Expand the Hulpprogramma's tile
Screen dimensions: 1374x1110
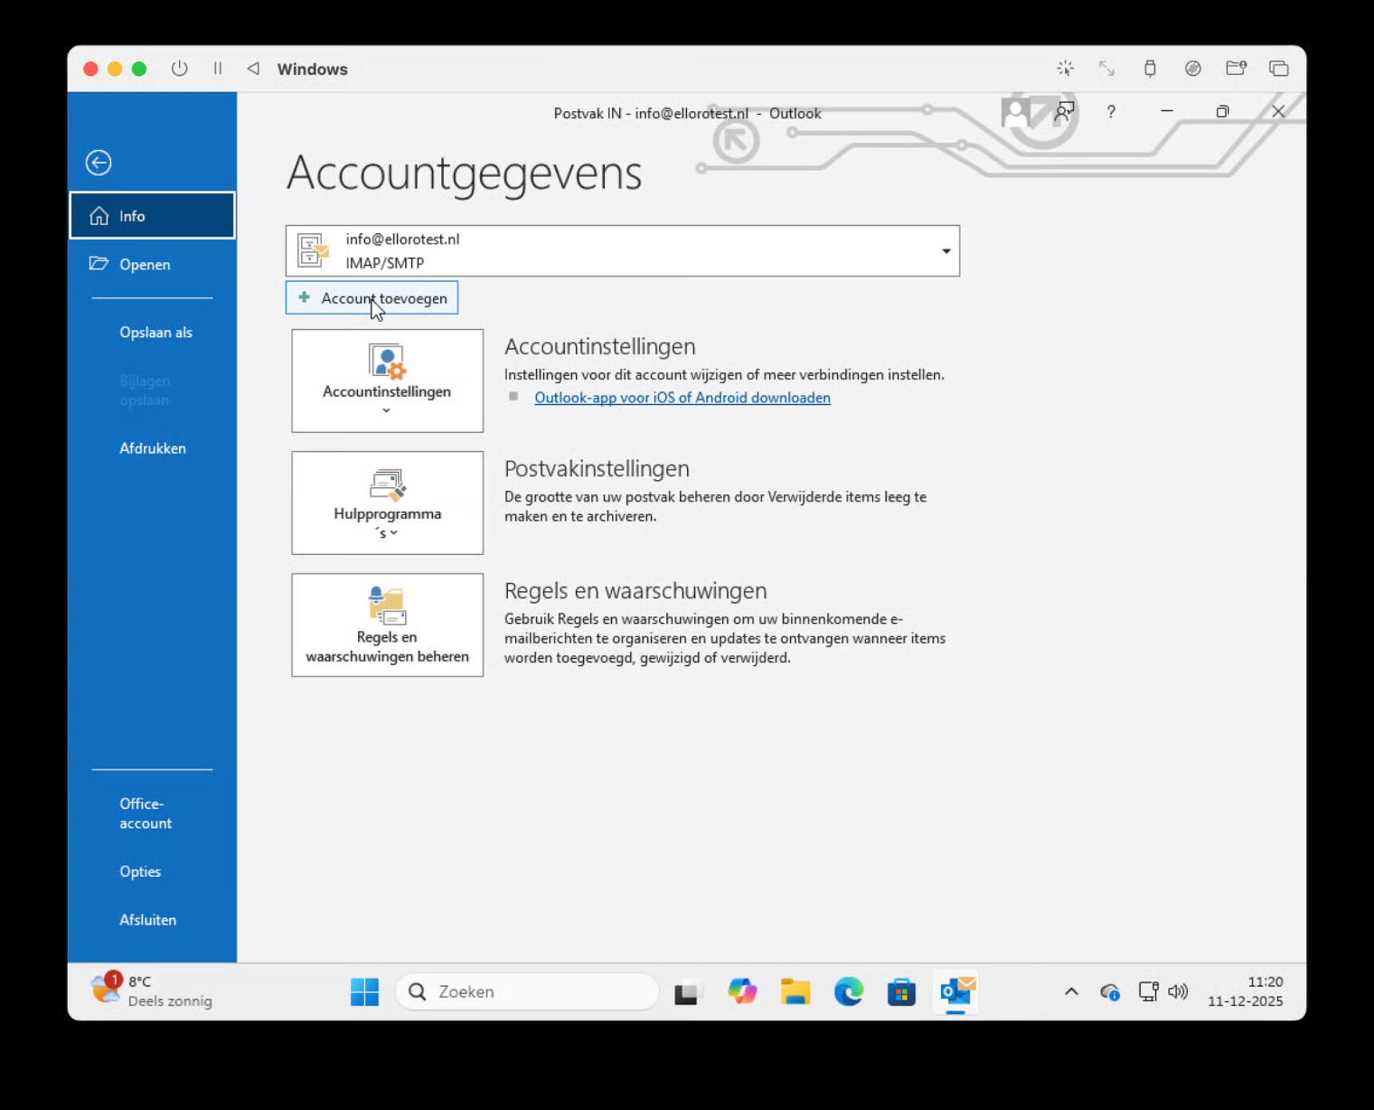pos(387,503)
